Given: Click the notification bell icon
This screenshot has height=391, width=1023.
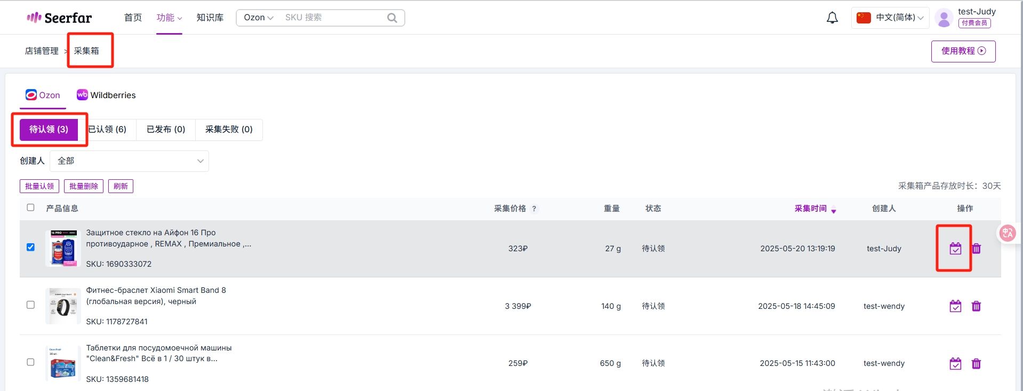Looking at the screenshot, I should [x=832, y=18].
